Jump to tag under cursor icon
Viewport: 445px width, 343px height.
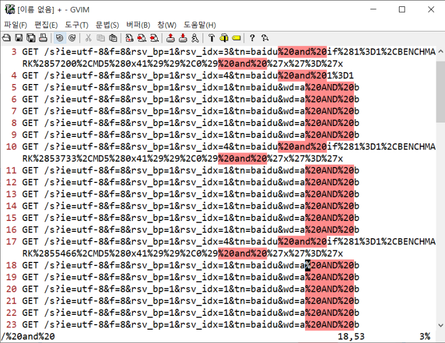click(236, 38)
